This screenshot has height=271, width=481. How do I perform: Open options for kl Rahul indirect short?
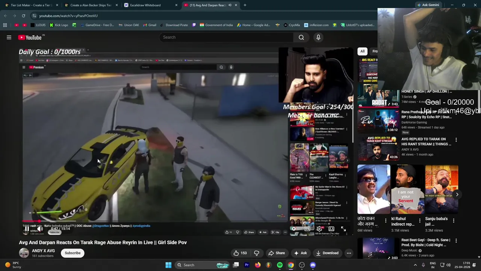420,220
